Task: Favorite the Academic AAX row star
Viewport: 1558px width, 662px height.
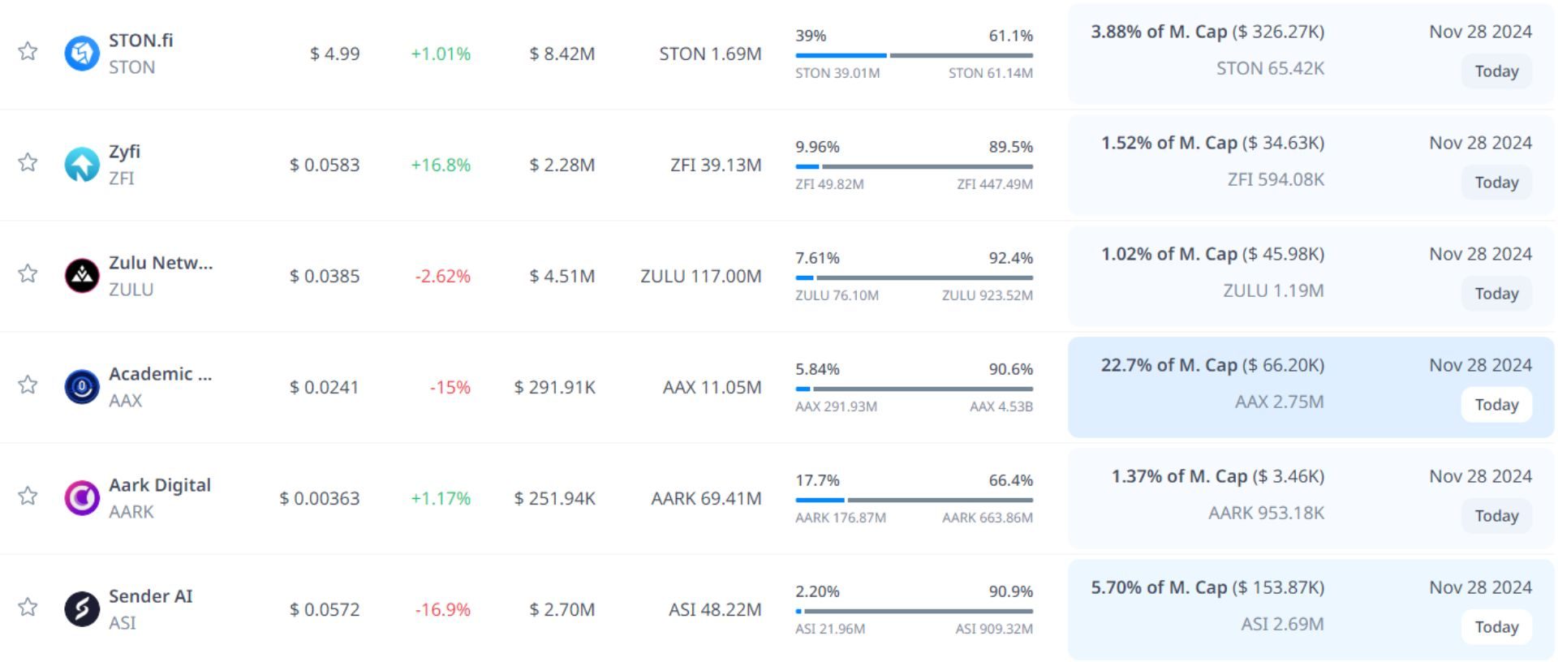Action: click(28, 385)
